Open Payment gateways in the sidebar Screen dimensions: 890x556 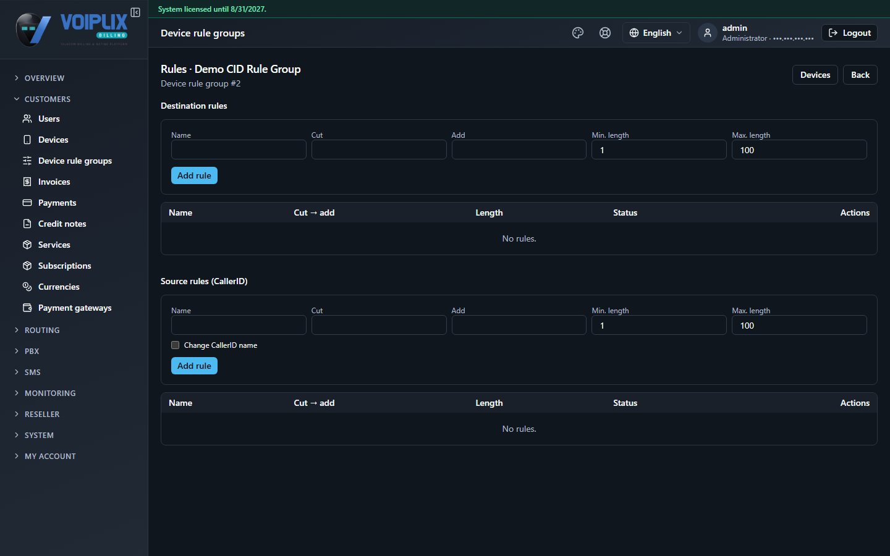[74, 308]
